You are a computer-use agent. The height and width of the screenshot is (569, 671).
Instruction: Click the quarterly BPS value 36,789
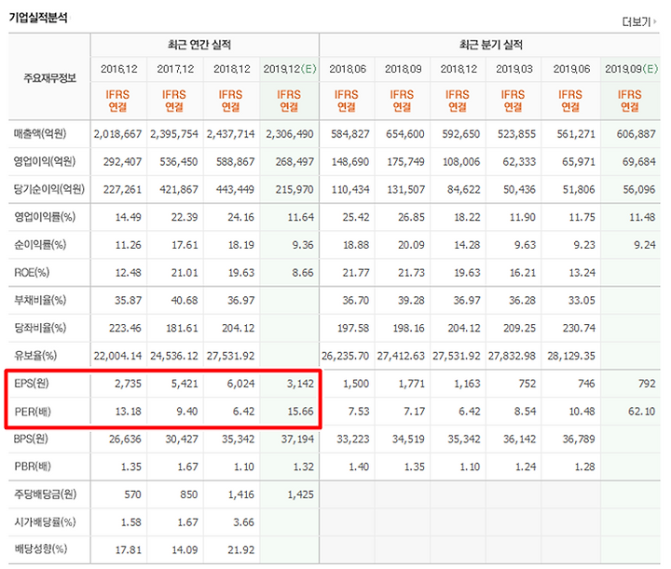click(579, 440)
